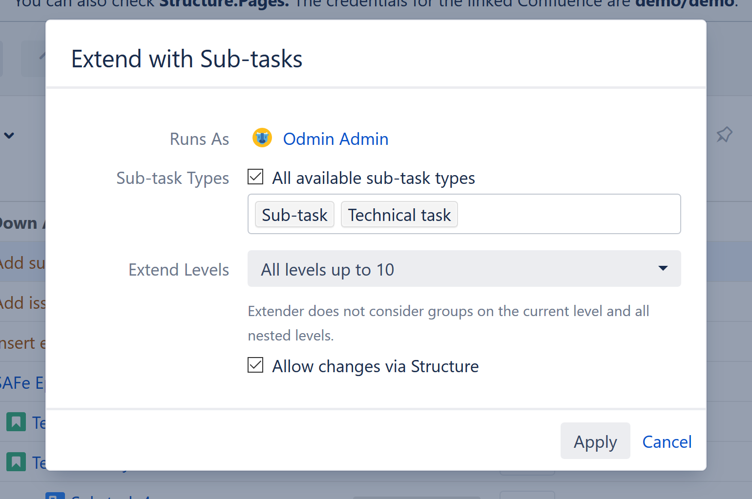Open the Odmin Admin user profile link

[335, 139]
